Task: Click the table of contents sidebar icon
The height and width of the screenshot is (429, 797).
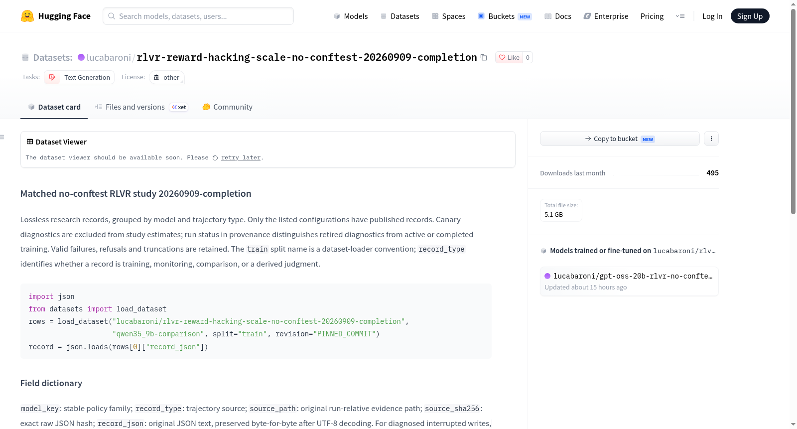Action: (x=2, y=137)
